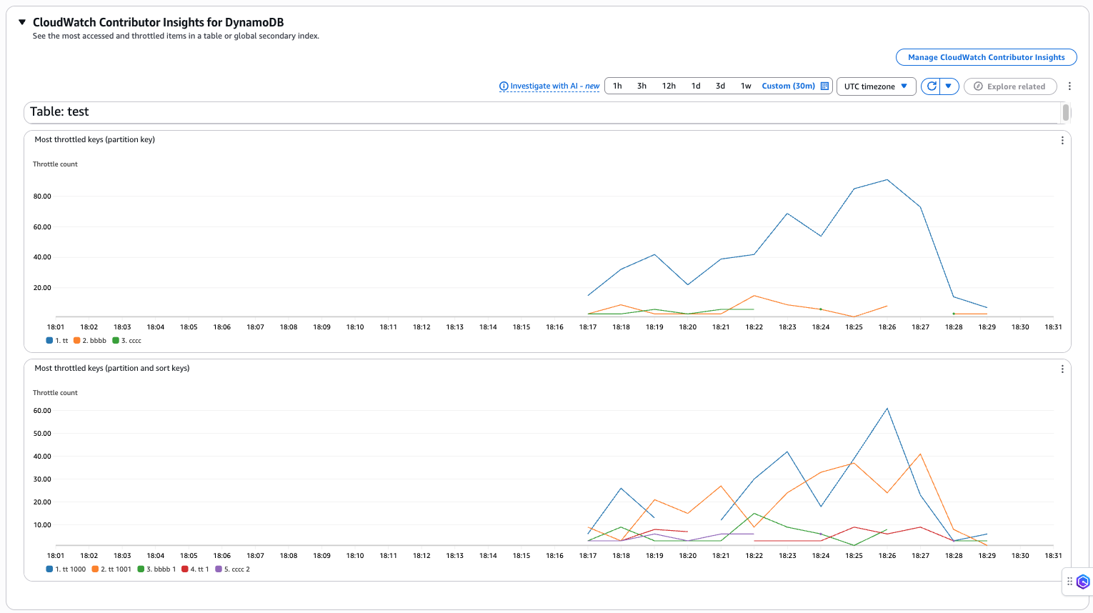Collapse the CloudWatch Contributor Insights section triangle
The image size is (1093, 613).
click(x=21, y=22)
